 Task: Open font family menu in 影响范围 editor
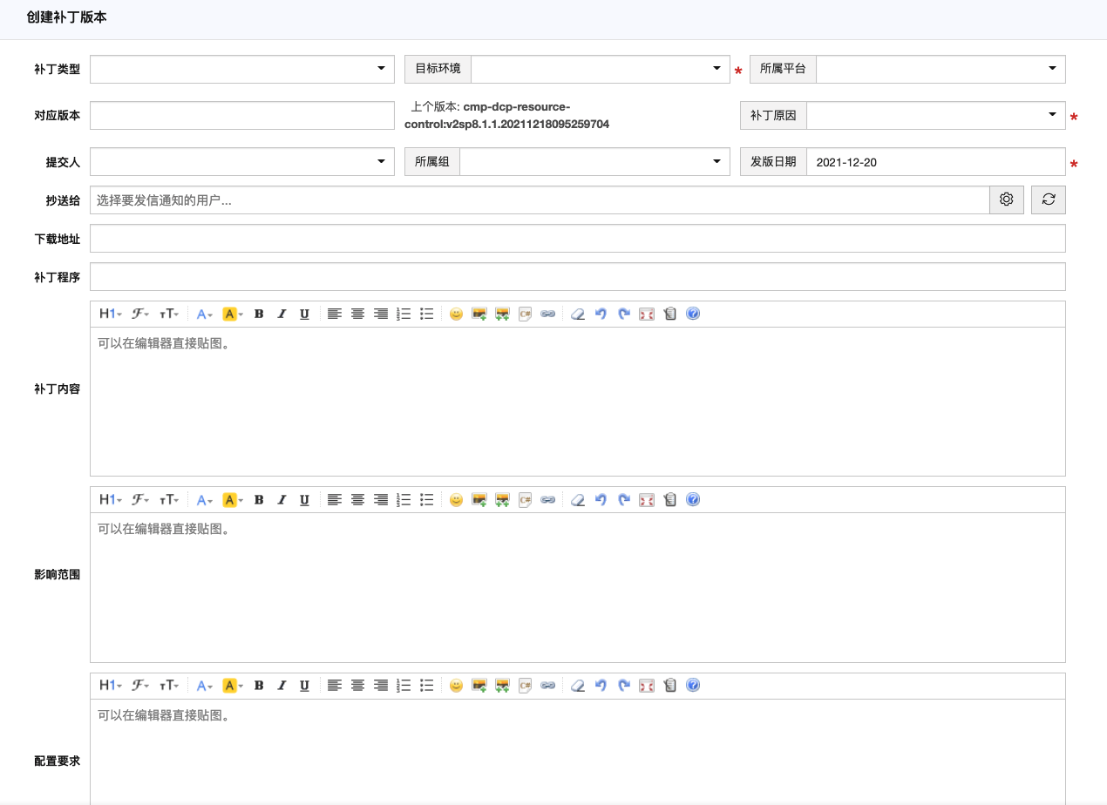pos(140,499)
